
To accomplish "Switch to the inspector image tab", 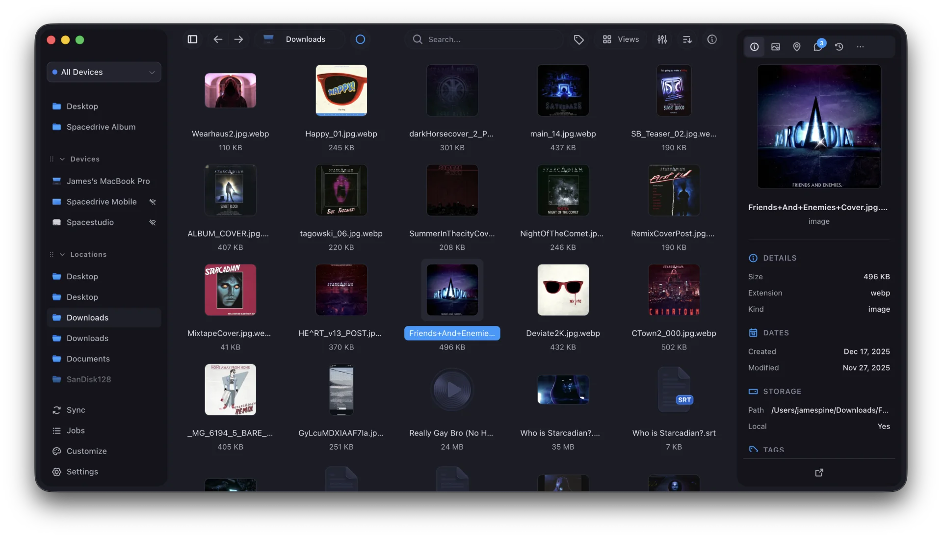I will click(776, 47).
